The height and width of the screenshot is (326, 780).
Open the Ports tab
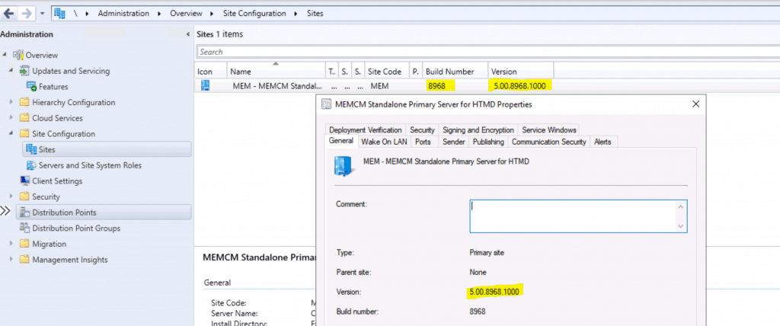coord(423,142)
